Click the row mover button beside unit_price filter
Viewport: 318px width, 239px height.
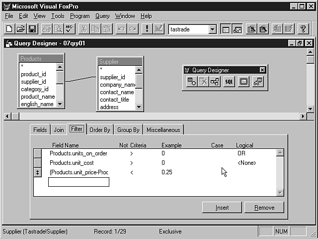click(37, 172)
